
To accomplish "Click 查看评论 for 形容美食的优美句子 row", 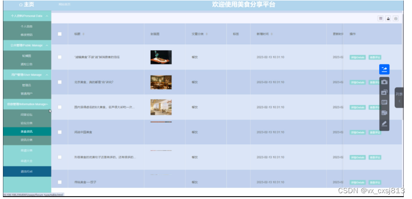I will point(375,157).
